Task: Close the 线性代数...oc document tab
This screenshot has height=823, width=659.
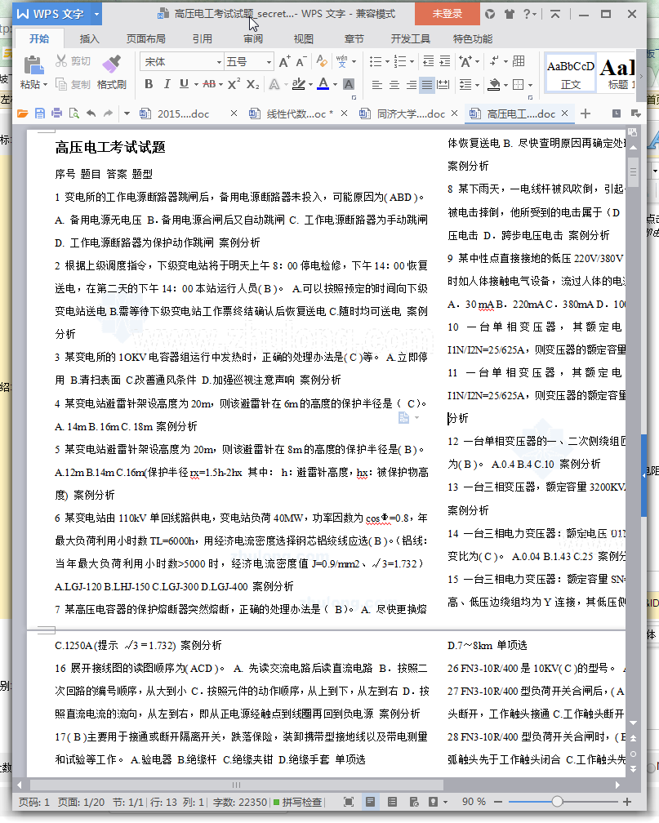Action: click(x=344, y=113)
